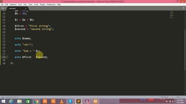Open the network tray icon
This screenshot has width=186, height=104.
click(170, 101)
